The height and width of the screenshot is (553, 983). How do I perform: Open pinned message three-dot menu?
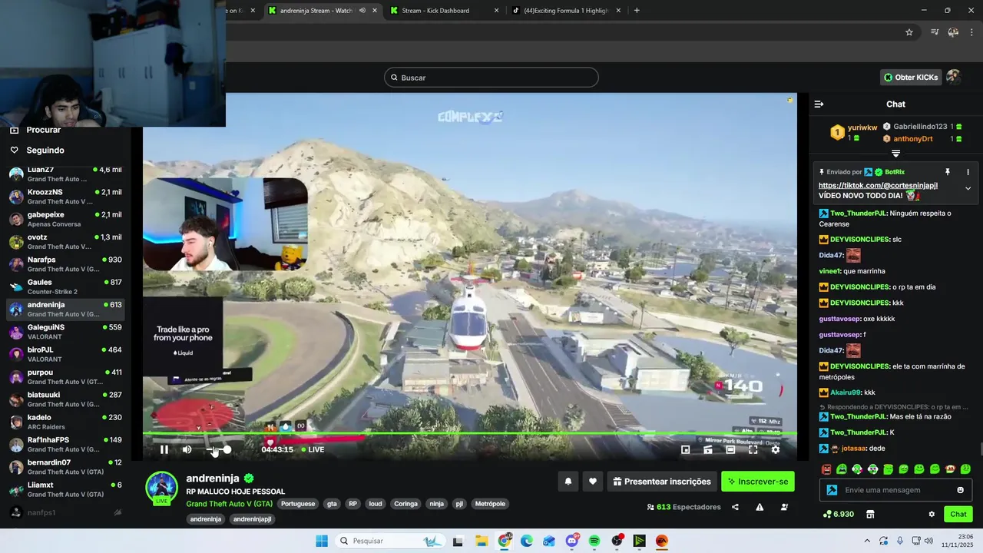968,172
